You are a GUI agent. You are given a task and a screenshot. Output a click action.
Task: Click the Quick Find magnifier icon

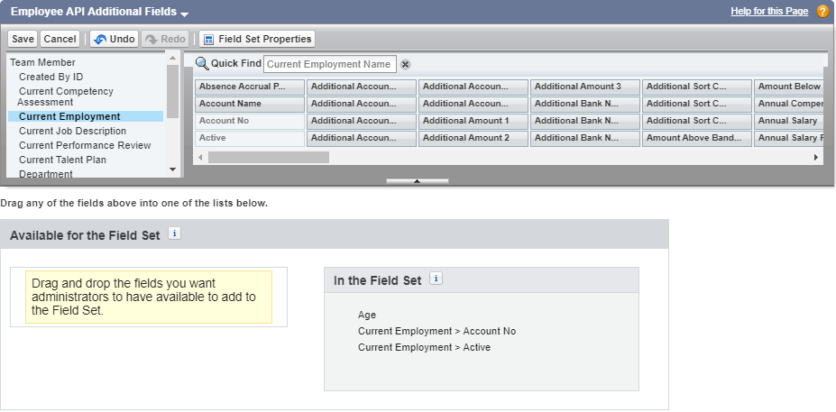coord(202,64)
